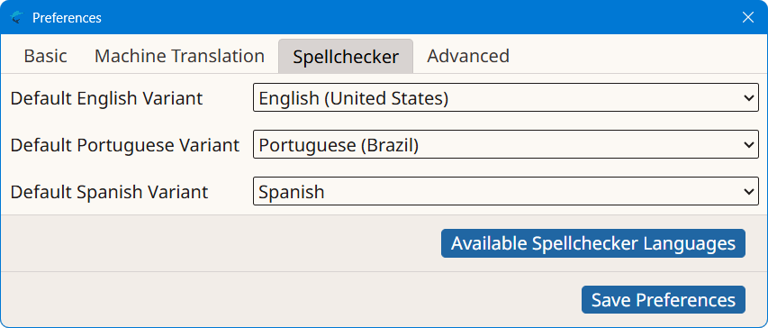Image resolution: width=768 pixels, height=328 pixels.
Task: Go to the Advanced tab
Action: [x=468, y=57]
